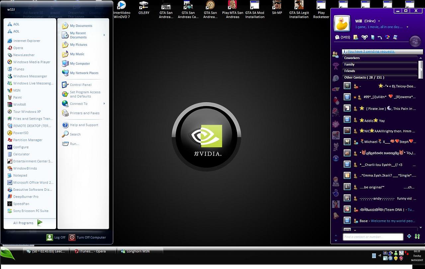Select the Charli-lou Eyahh contact
Image resolution: width=425 pixels, height=269 pixels.
click(380, 165)
